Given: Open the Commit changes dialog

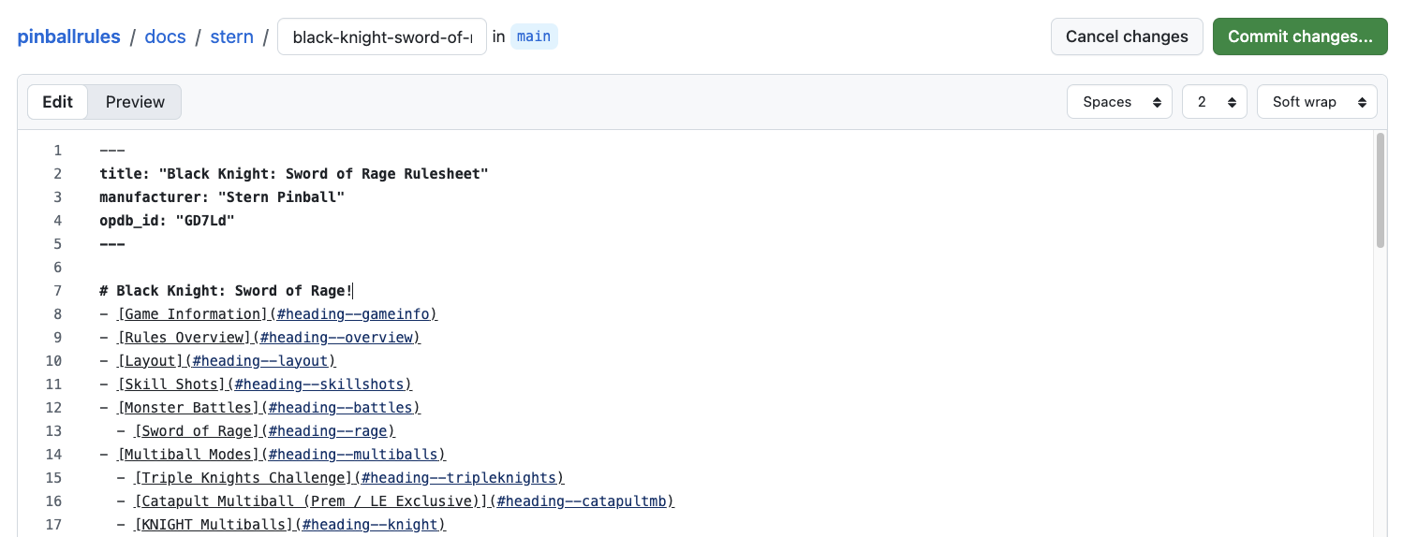Looking at the screenshot, I should click(x=1300, y=36).
